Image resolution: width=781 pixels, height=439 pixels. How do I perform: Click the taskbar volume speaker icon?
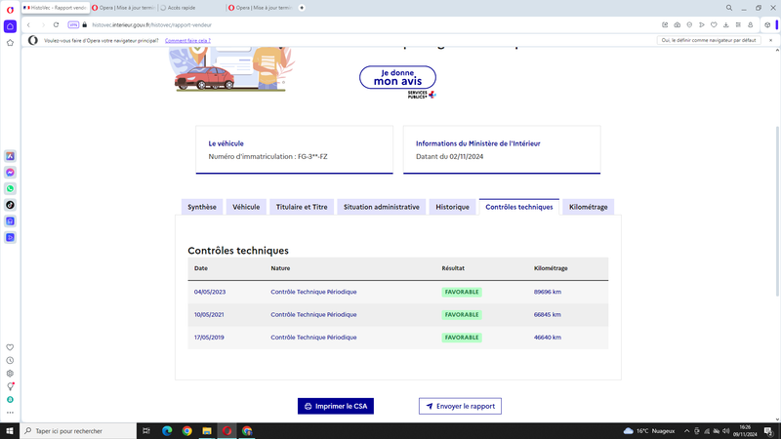pos(725,431)
